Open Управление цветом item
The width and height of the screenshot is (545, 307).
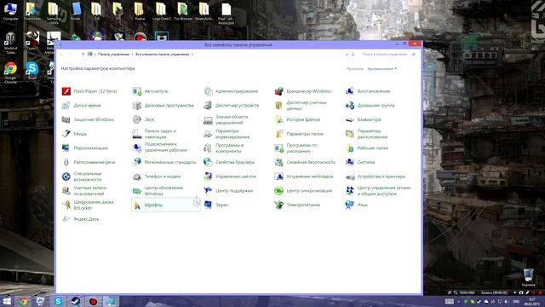point(230,177)
